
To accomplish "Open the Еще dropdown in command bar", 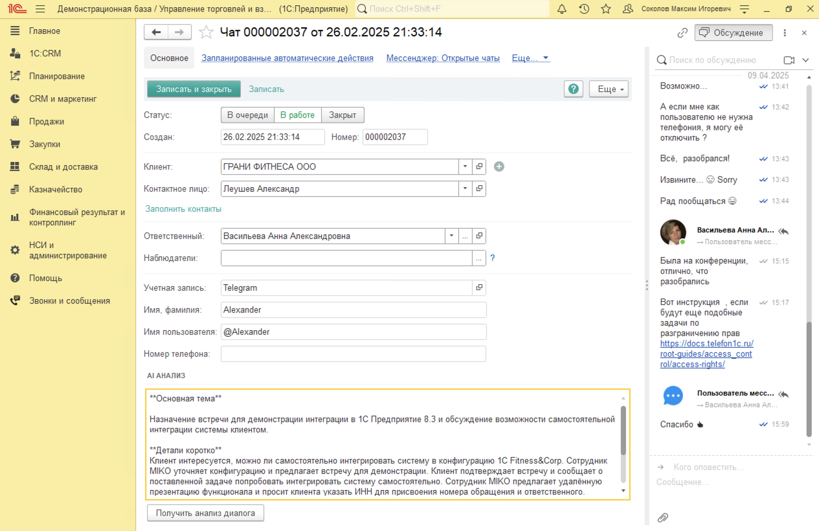I will (x=609, y=89).
